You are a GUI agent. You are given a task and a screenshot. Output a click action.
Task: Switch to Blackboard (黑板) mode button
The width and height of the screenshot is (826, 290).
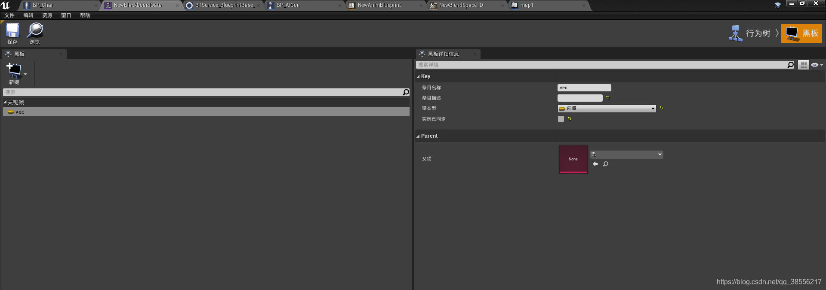[801, 33]
